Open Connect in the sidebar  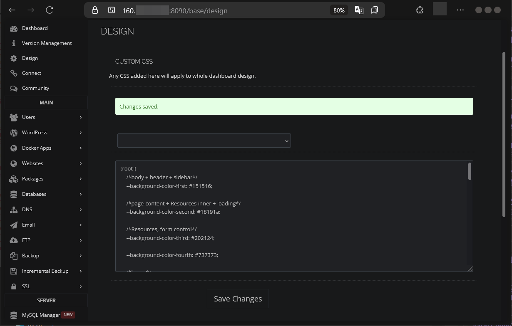[x=32, y=73]
